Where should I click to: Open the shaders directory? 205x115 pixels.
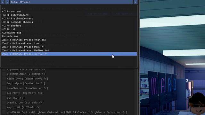69,26
